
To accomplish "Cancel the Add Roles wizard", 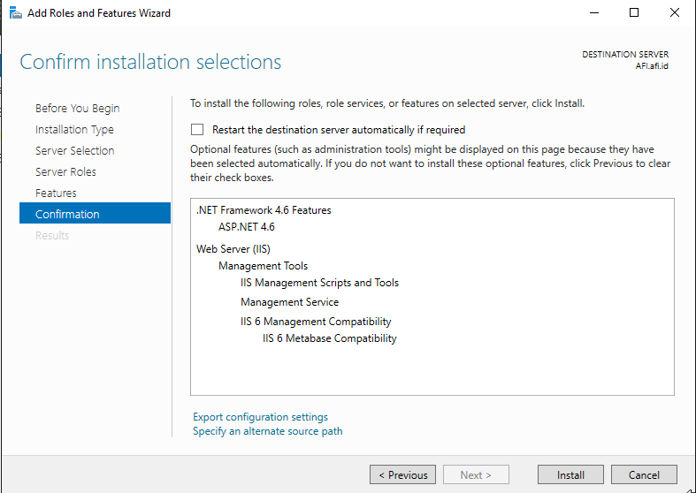I will tap(644, 474).
